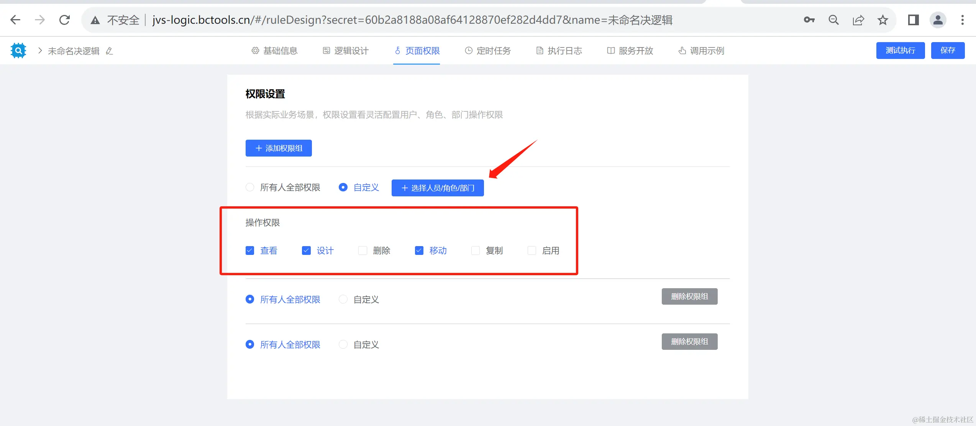This screenshot has width=976, height=426.
Task: Toggle the browser side panel icon
Action: [x=913, y=20]
